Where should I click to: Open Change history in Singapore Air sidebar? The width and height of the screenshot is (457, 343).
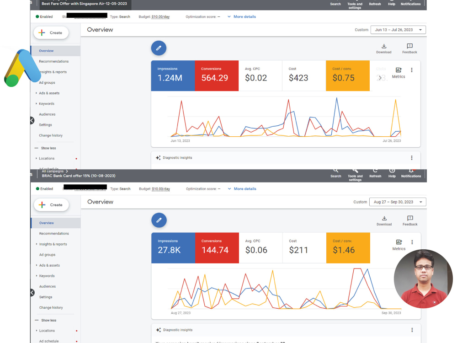point(51,135)
